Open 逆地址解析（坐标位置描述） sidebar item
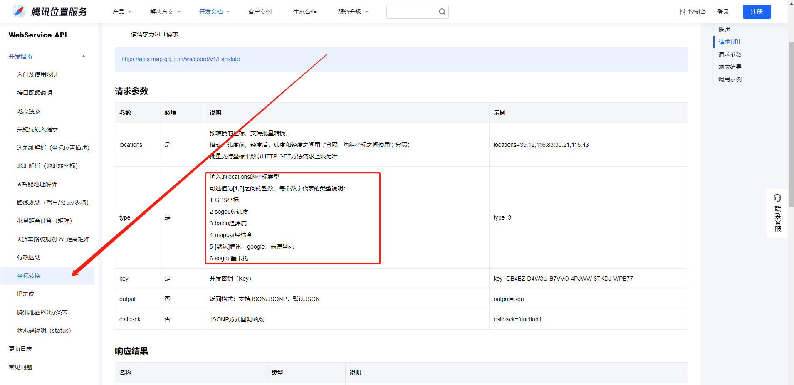 tap(53, 148)
